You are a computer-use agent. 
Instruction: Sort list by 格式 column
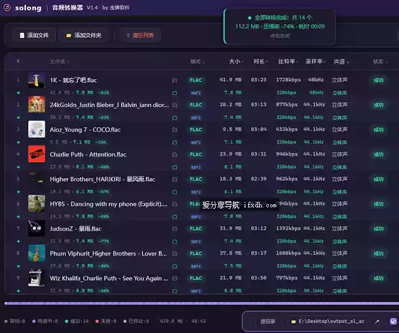click(198, 61)
